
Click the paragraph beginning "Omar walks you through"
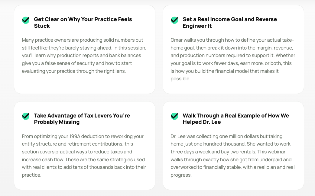click(x=232, y=59)
